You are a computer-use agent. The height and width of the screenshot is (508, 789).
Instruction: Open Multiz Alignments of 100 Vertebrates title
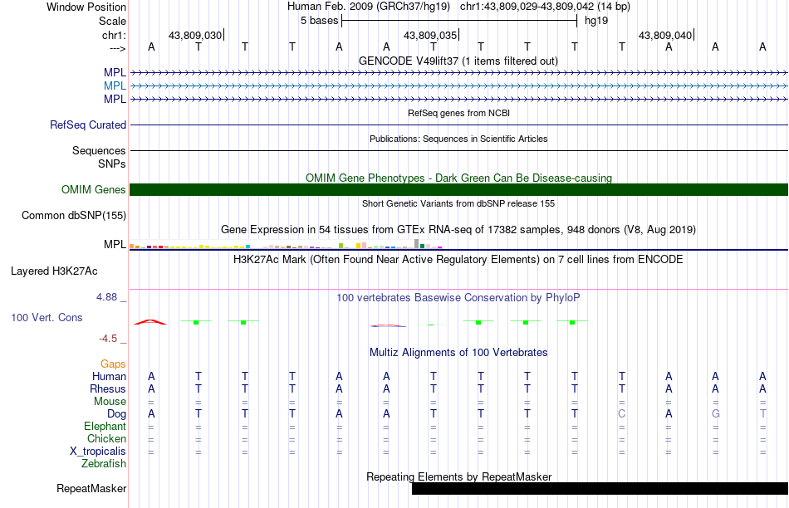coord(458,353)
